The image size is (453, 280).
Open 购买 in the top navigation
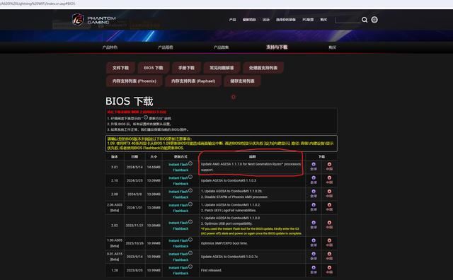[323, 20]
